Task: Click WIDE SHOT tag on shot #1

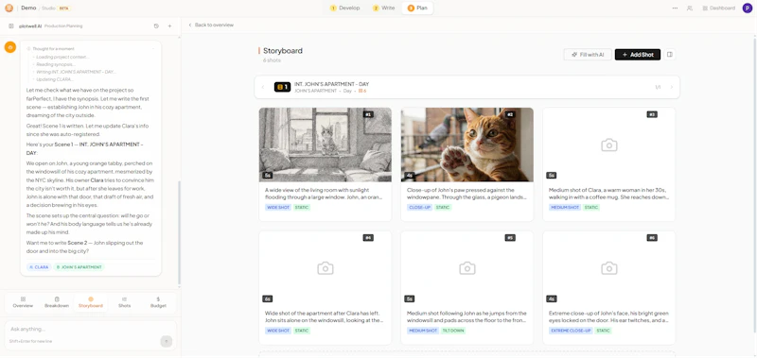Action: (278, 208)
